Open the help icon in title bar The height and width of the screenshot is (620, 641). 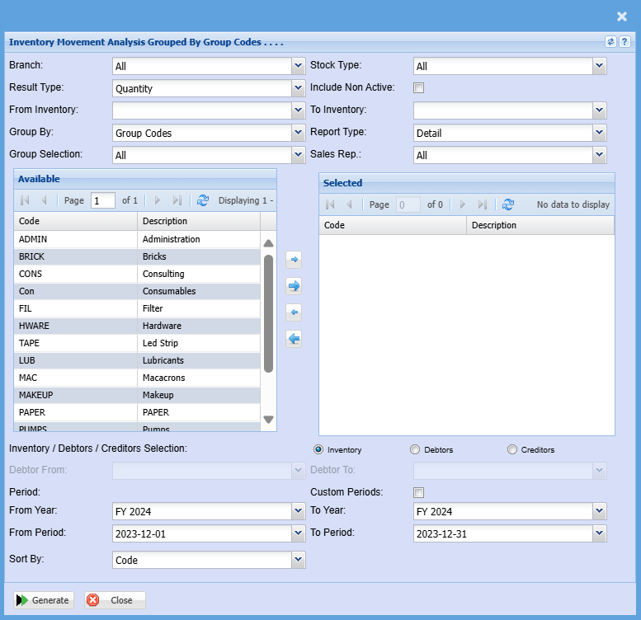(x=625, y=41)
